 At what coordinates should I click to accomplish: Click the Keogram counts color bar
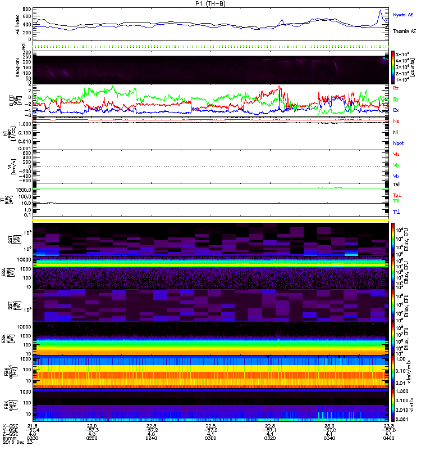tap(393, 67)
